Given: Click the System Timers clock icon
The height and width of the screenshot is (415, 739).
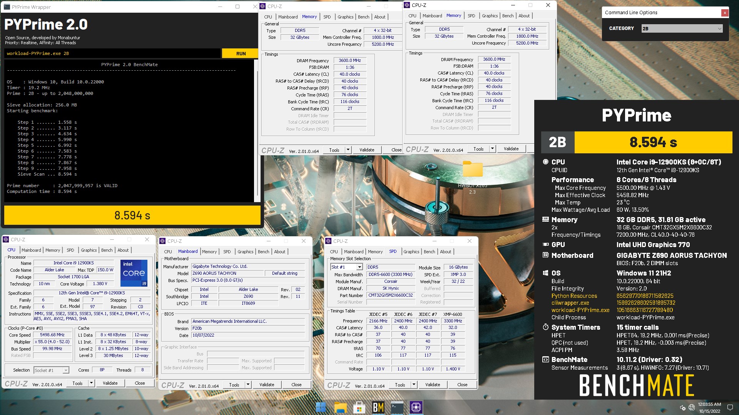Looking at the screenshot, I should click(x=545, y=327).
